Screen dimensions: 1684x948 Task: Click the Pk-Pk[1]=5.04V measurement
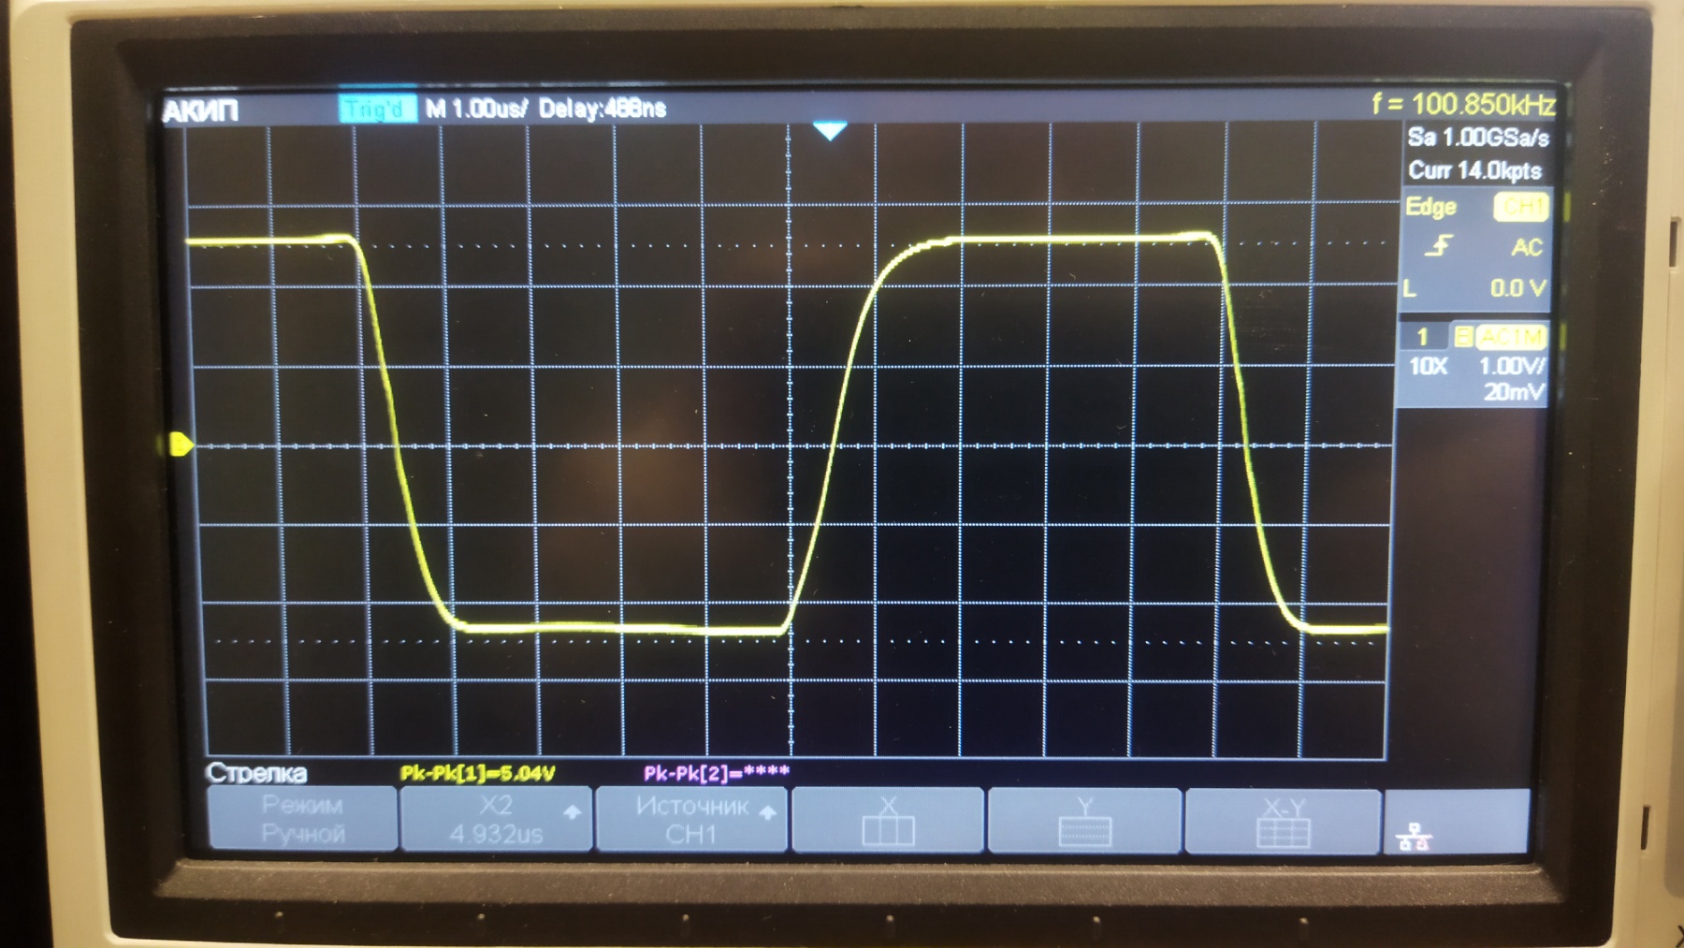click(x=477, y=773)
